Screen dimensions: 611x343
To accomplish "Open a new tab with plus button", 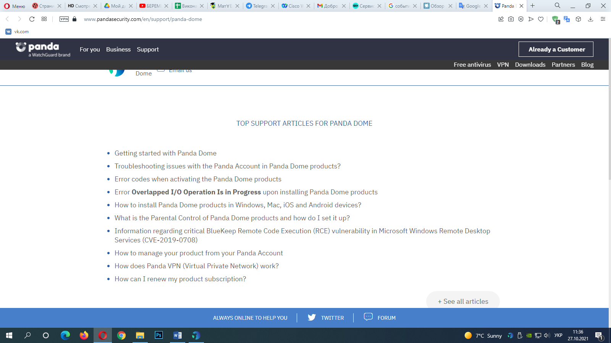I will 533,6.
